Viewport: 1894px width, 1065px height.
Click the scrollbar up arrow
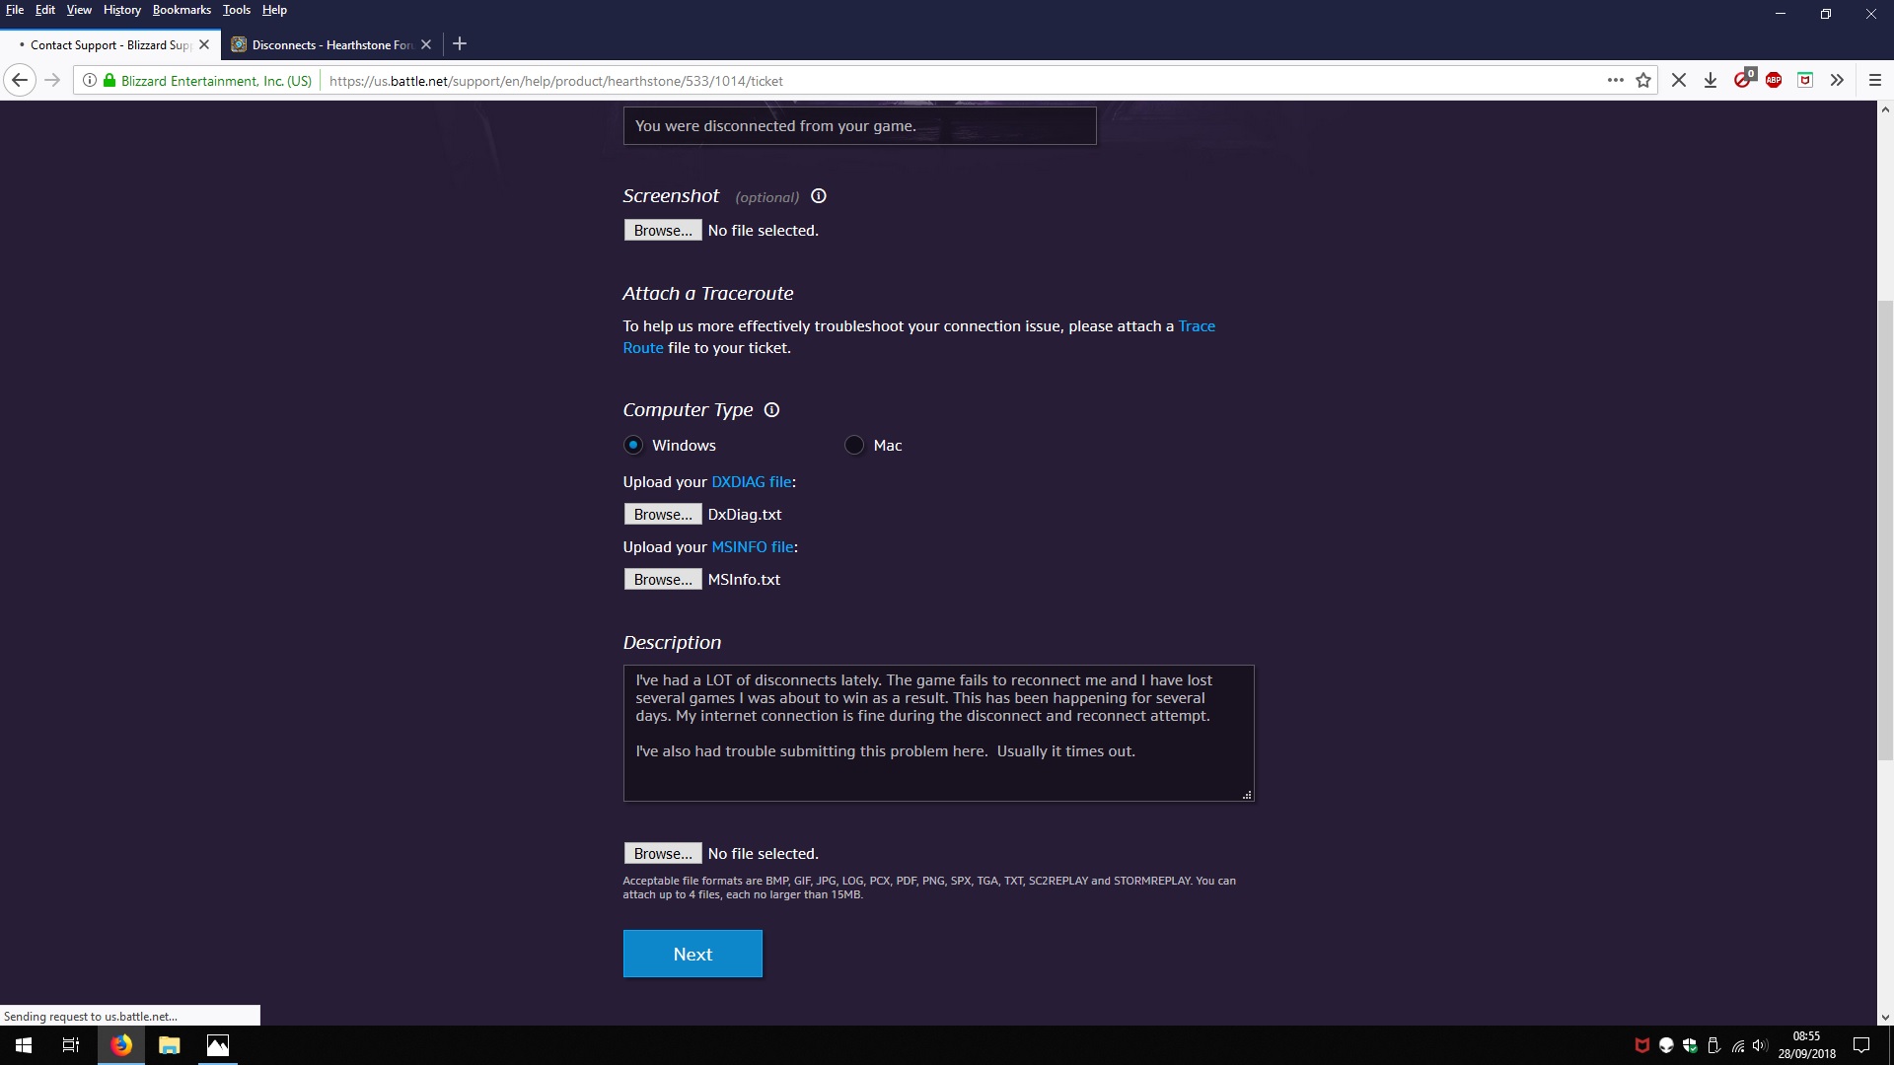(x=1885, y=109)
